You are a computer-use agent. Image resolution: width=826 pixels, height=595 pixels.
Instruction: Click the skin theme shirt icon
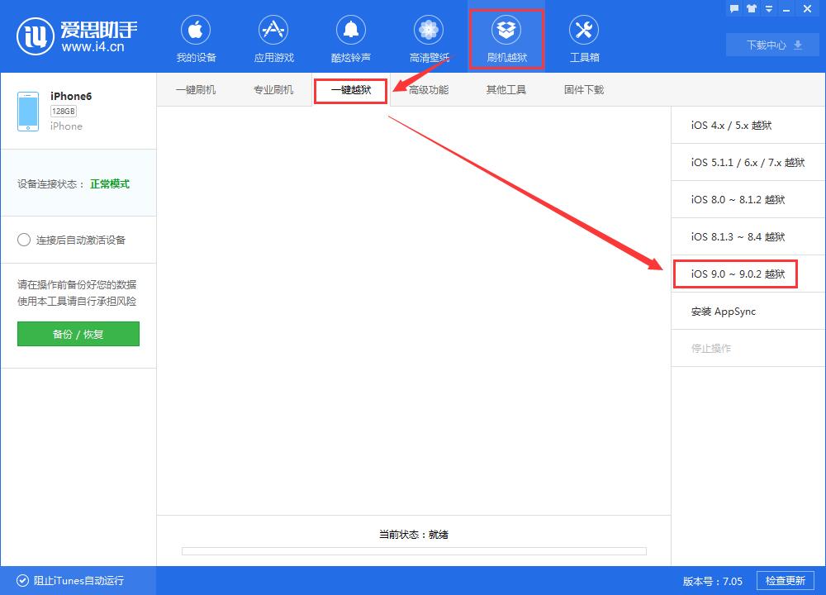[751, 8]
